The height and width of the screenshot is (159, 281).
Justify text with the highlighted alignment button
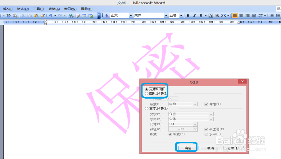coord(234,16)
